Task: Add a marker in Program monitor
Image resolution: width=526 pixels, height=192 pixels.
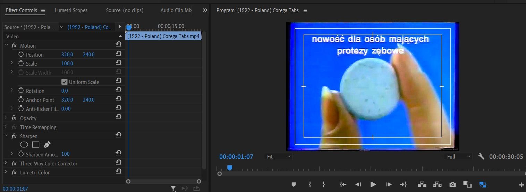Action: [x=294, y=184]
